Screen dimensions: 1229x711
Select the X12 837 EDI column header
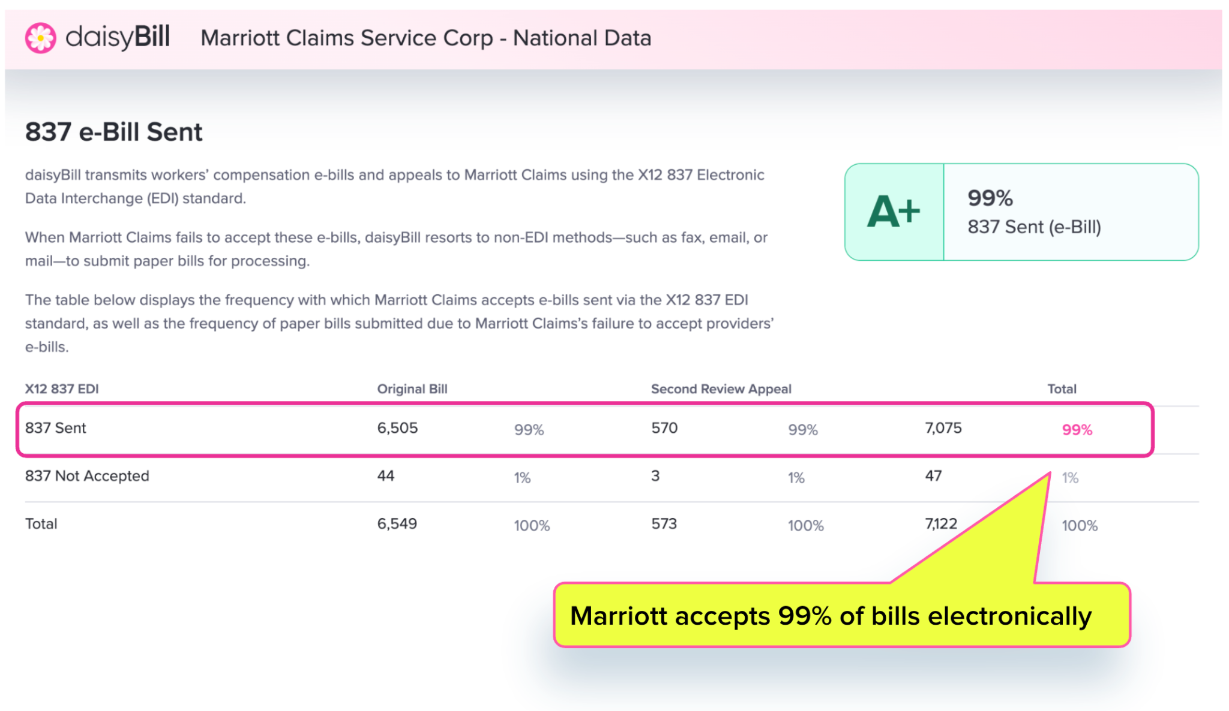62,389
